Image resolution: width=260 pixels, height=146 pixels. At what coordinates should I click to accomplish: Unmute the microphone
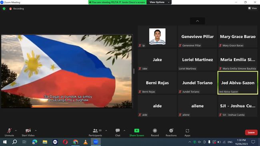click(9, 132)
